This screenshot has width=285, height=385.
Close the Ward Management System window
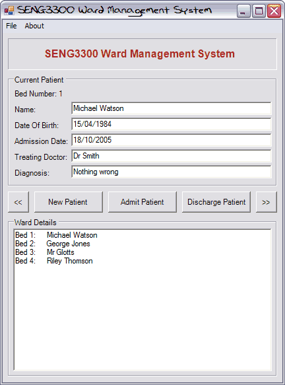click(274, 11)
